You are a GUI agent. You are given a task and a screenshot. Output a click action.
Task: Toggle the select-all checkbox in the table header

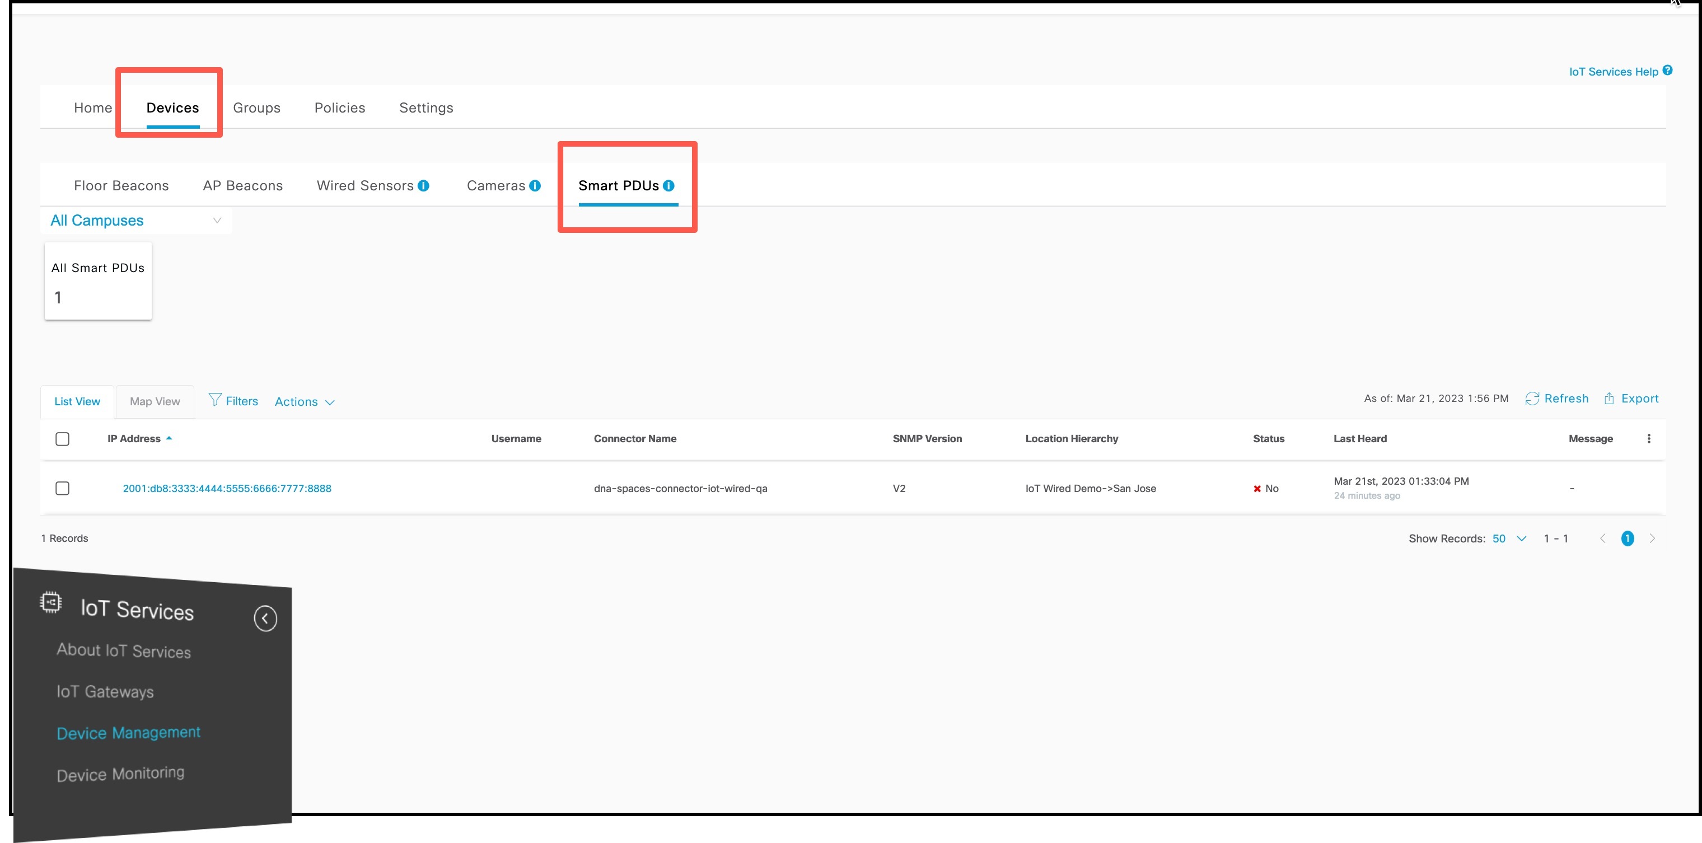click(x=63, y=439)
